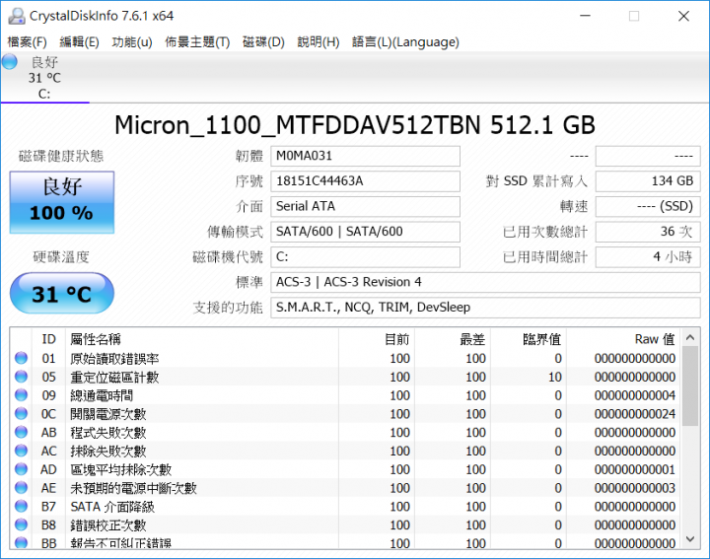Click the attribute list scrollbar thumb
The image size is (710, 559).
tap(690, 386)
